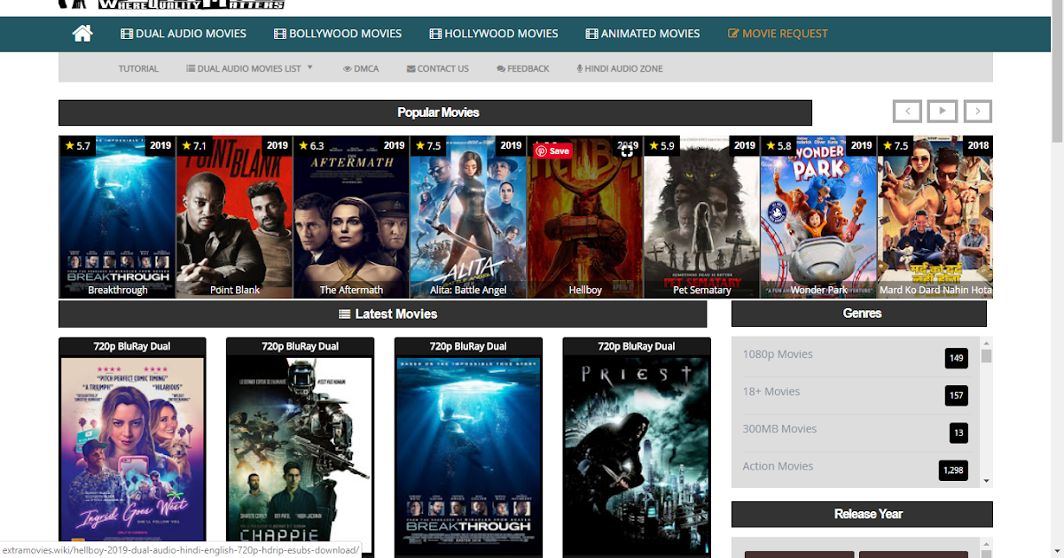This screenshot has height=558, width=1064.
Task: Open Bollywood Movies section
Action: click(x=338, y=34)
